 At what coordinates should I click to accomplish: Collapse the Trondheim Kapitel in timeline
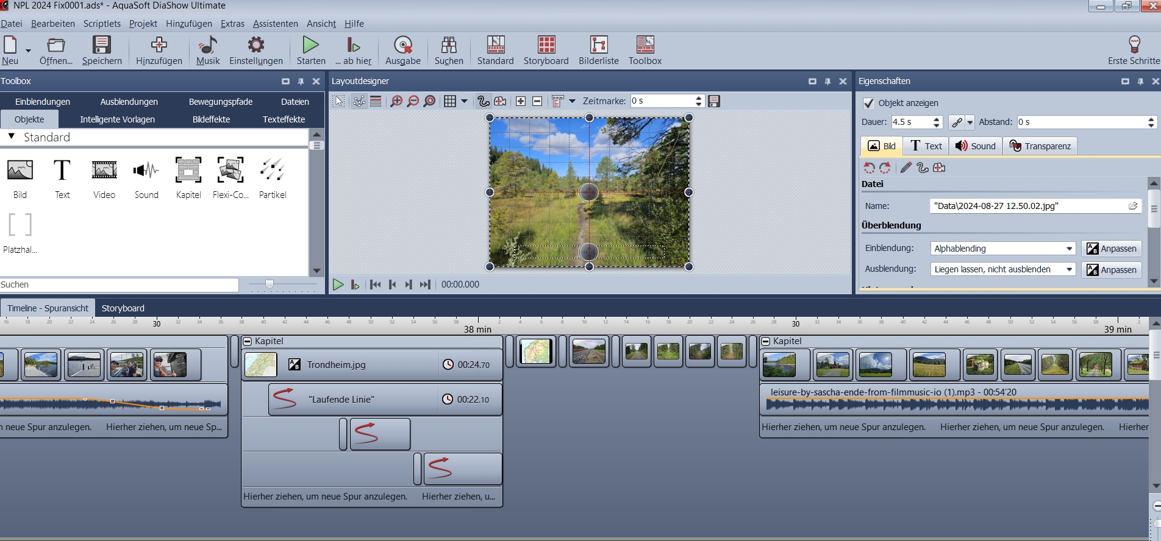point(248,341)
